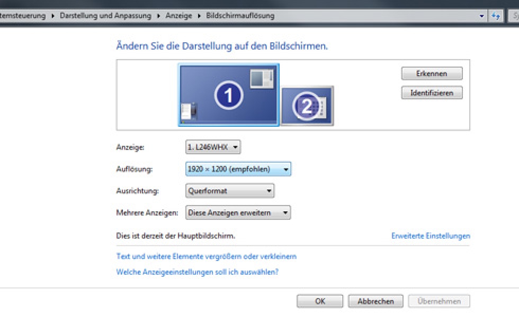Expand the breadcrumb arrow after 'Anzeige'

click(x=200, y=16)
